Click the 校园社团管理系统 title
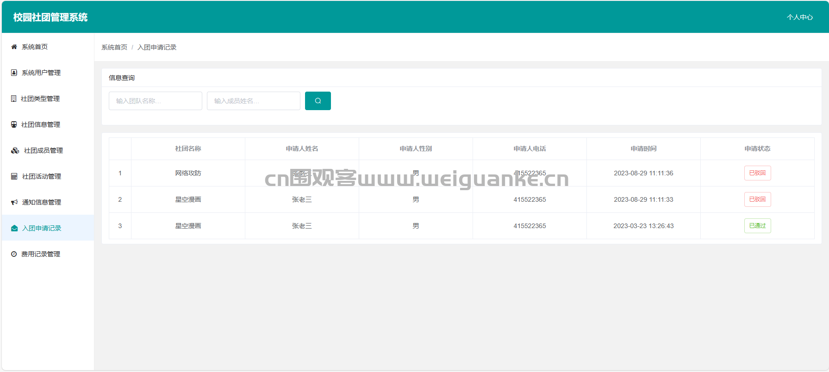The image size is (829, 372). 50,17
